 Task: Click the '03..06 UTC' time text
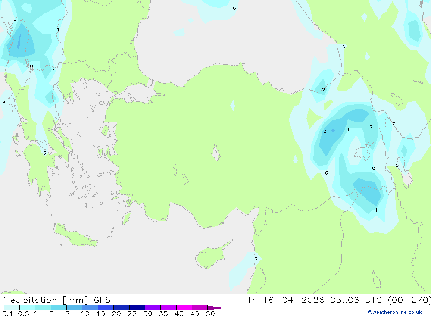click(356, 300)
